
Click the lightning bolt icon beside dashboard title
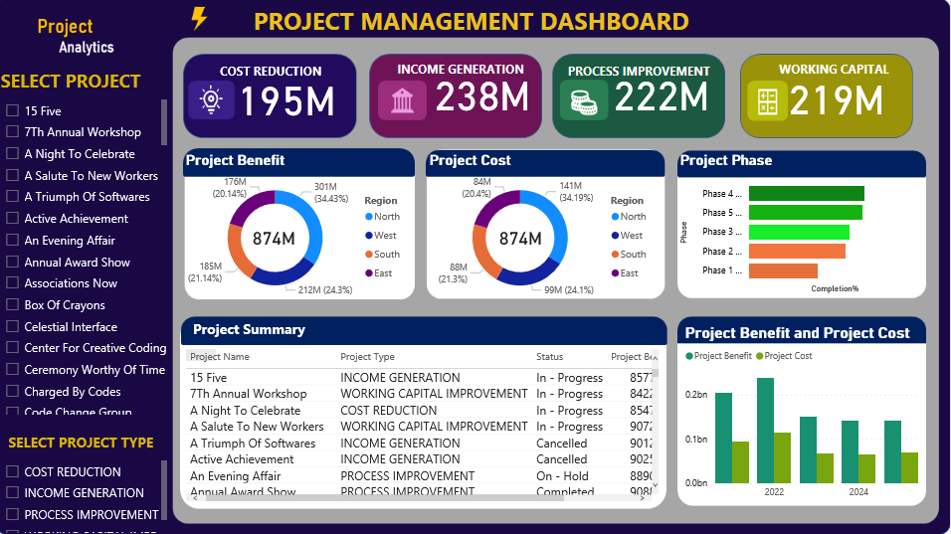pyautogui.click(x=199, y=18)
